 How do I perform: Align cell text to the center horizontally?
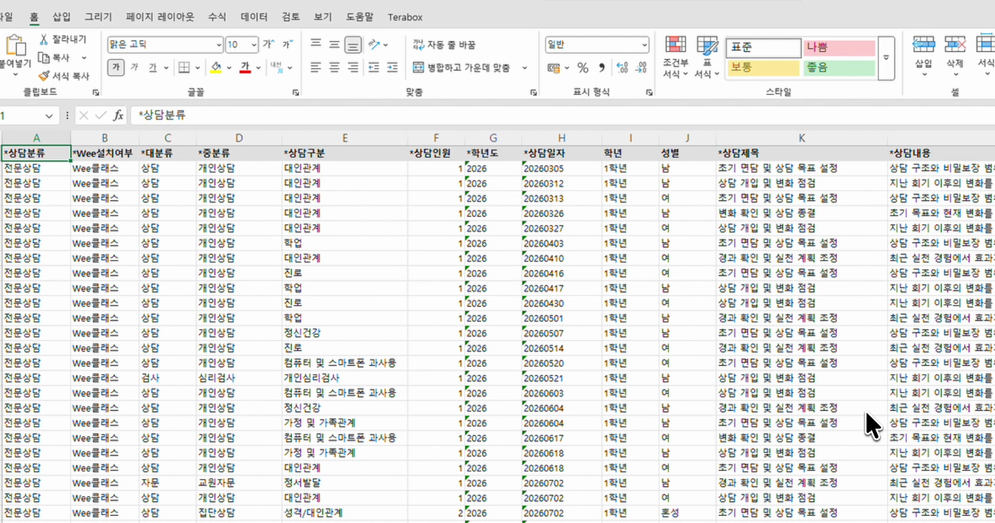point(335,68)
